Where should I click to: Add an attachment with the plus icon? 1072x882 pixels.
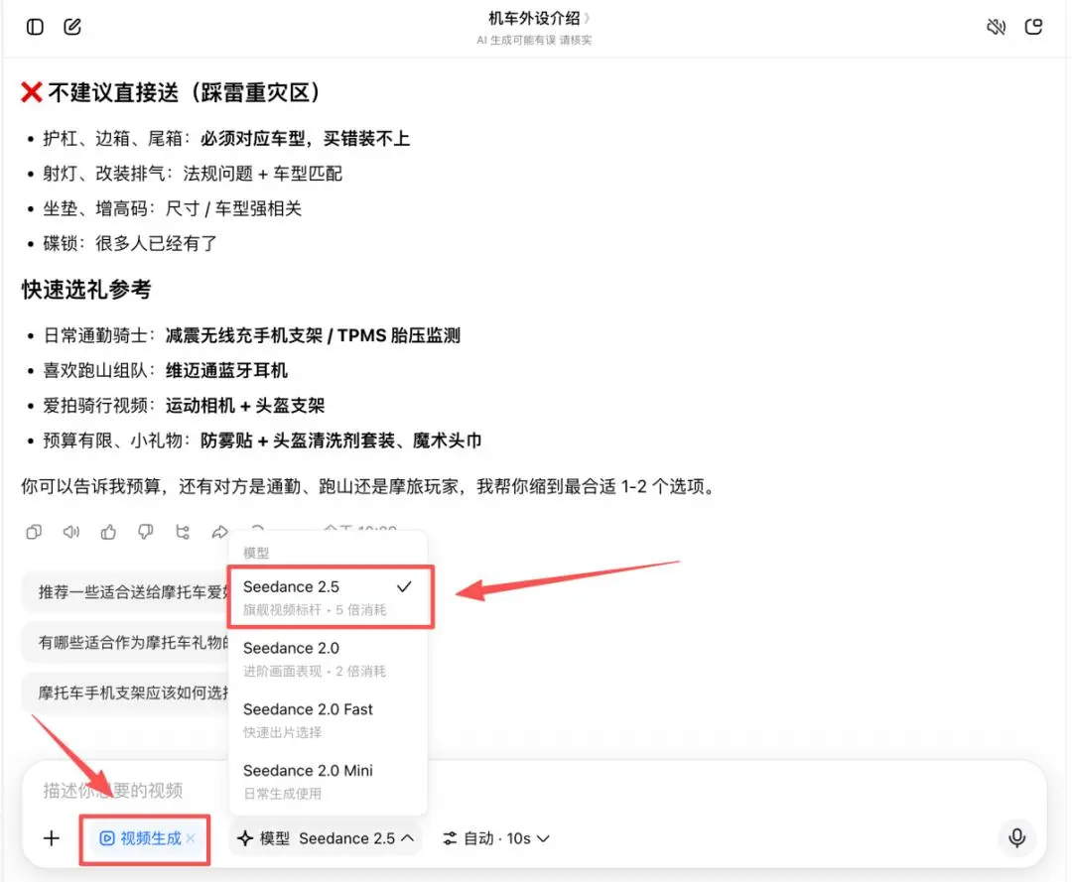point(52,838)
